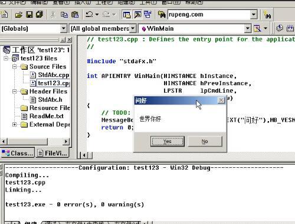Click the Header Files folder icon

24,92
